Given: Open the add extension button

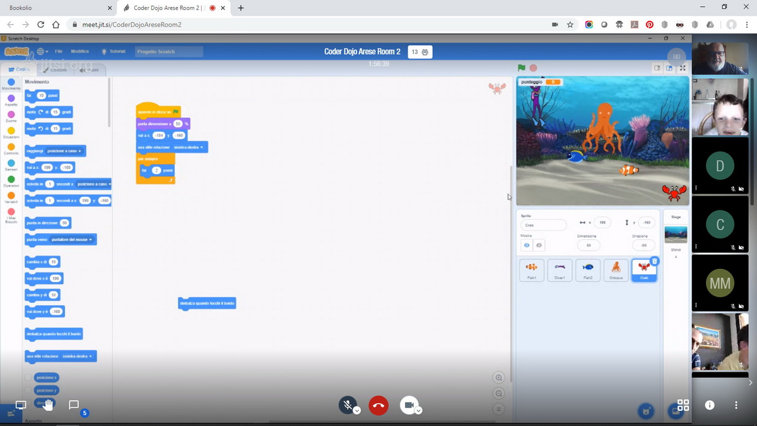Looking at the screenshot, I should pos(11,413).
